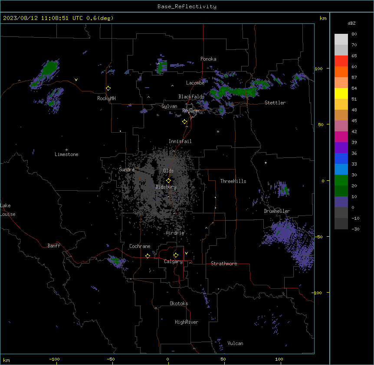Viewport: 374px width, 365px height.
Task: Click the Okotoks town label
Action: (179, 303)
